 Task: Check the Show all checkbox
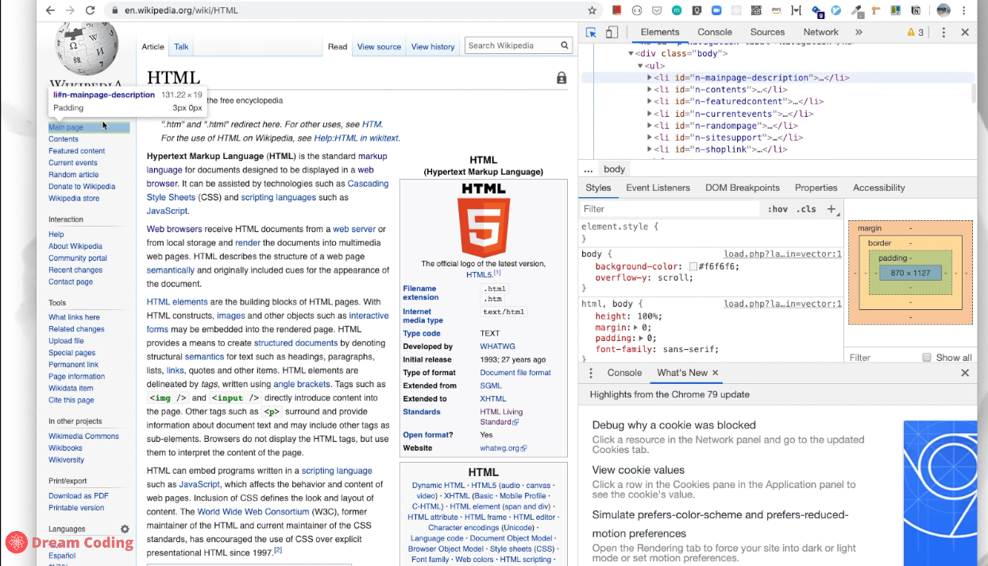point(926,358)
